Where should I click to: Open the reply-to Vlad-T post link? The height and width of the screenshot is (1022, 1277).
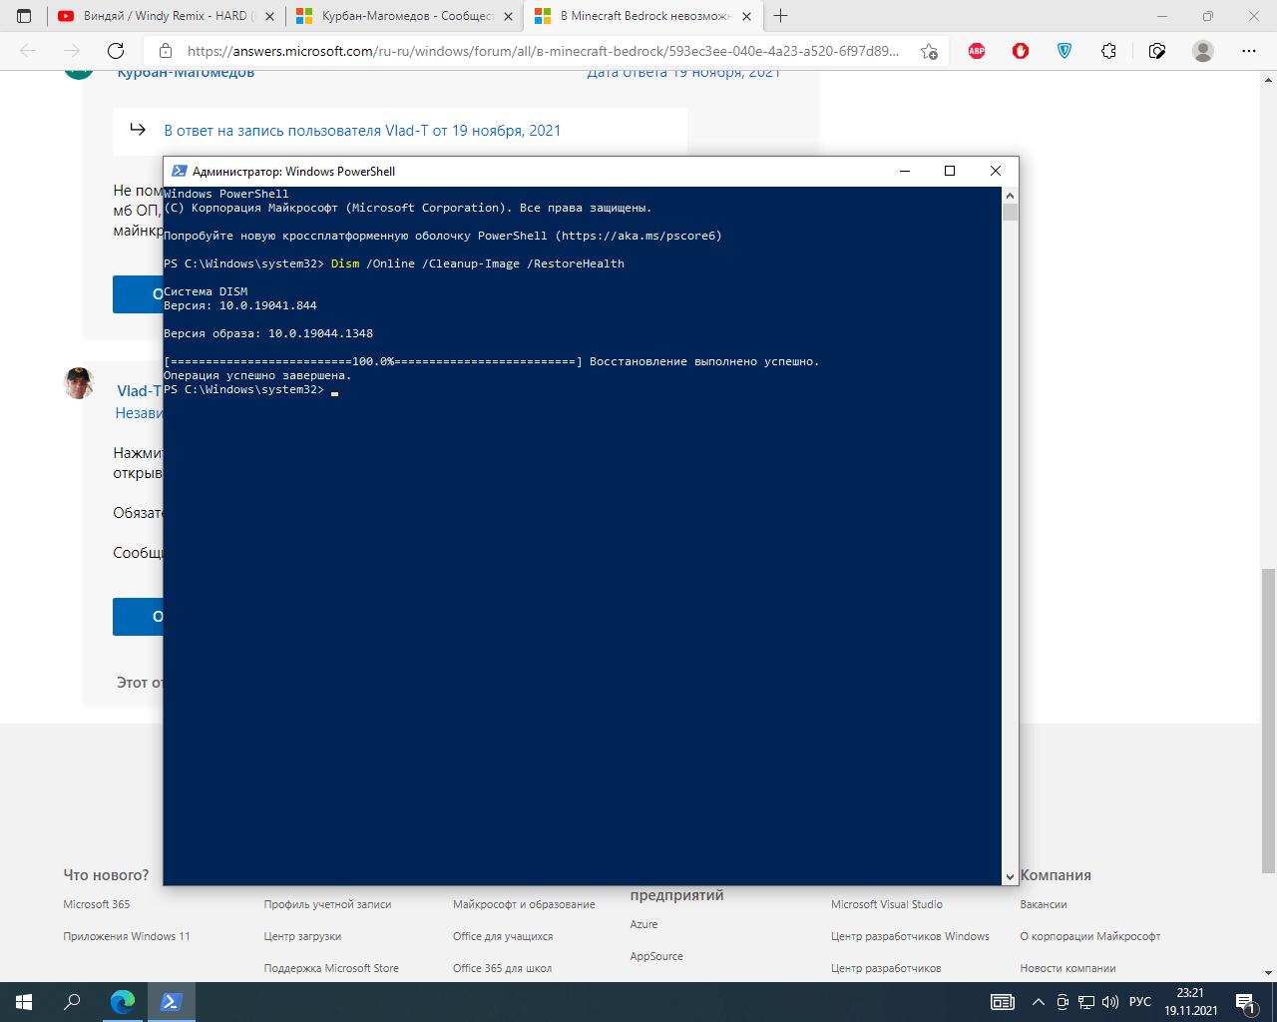362,131
